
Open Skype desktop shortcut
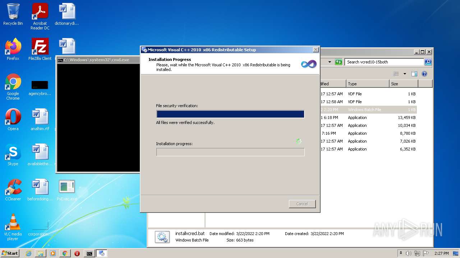coord(13,155)
